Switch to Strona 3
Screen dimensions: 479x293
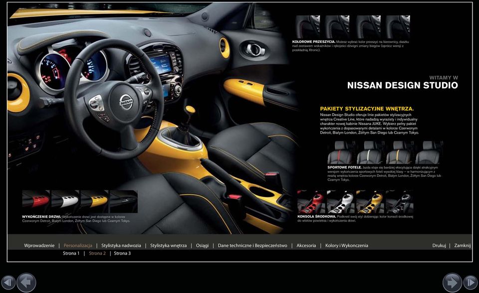click(122, 253)
